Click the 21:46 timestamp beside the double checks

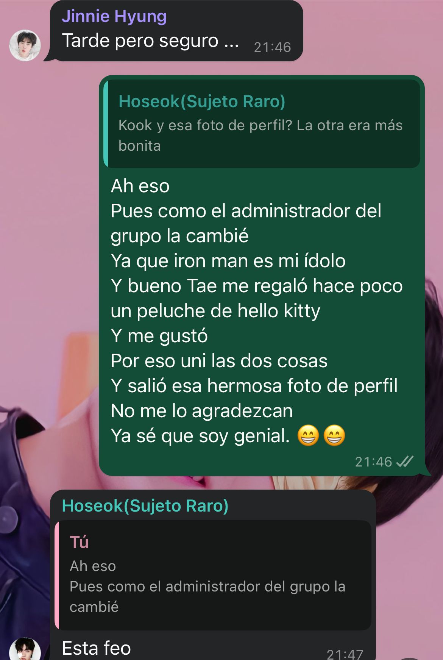373,462
